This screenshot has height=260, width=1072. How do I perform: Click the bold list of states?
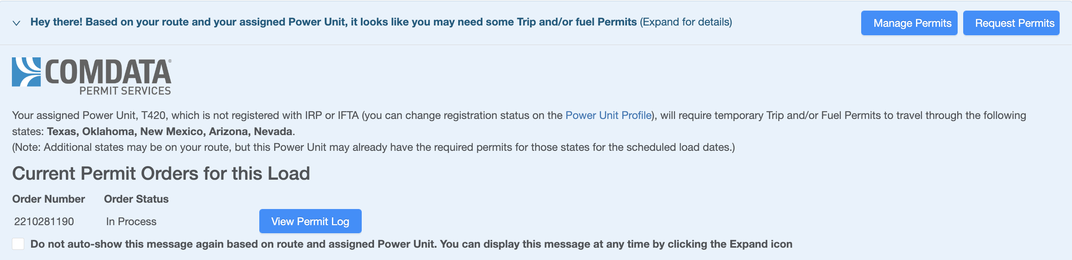click(170, 131)
